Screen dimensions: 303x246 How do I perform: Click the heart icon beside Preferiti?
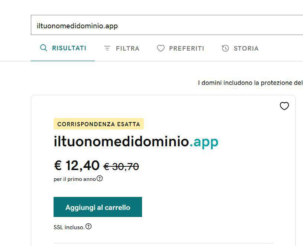[x=161, y=48]
